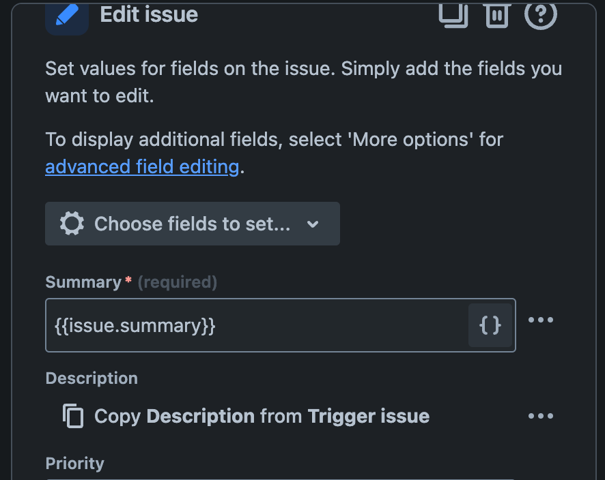Screen dimensions: 605x480
Task: Open the Choose fields to set dropdown
Action: click(192, 224)
